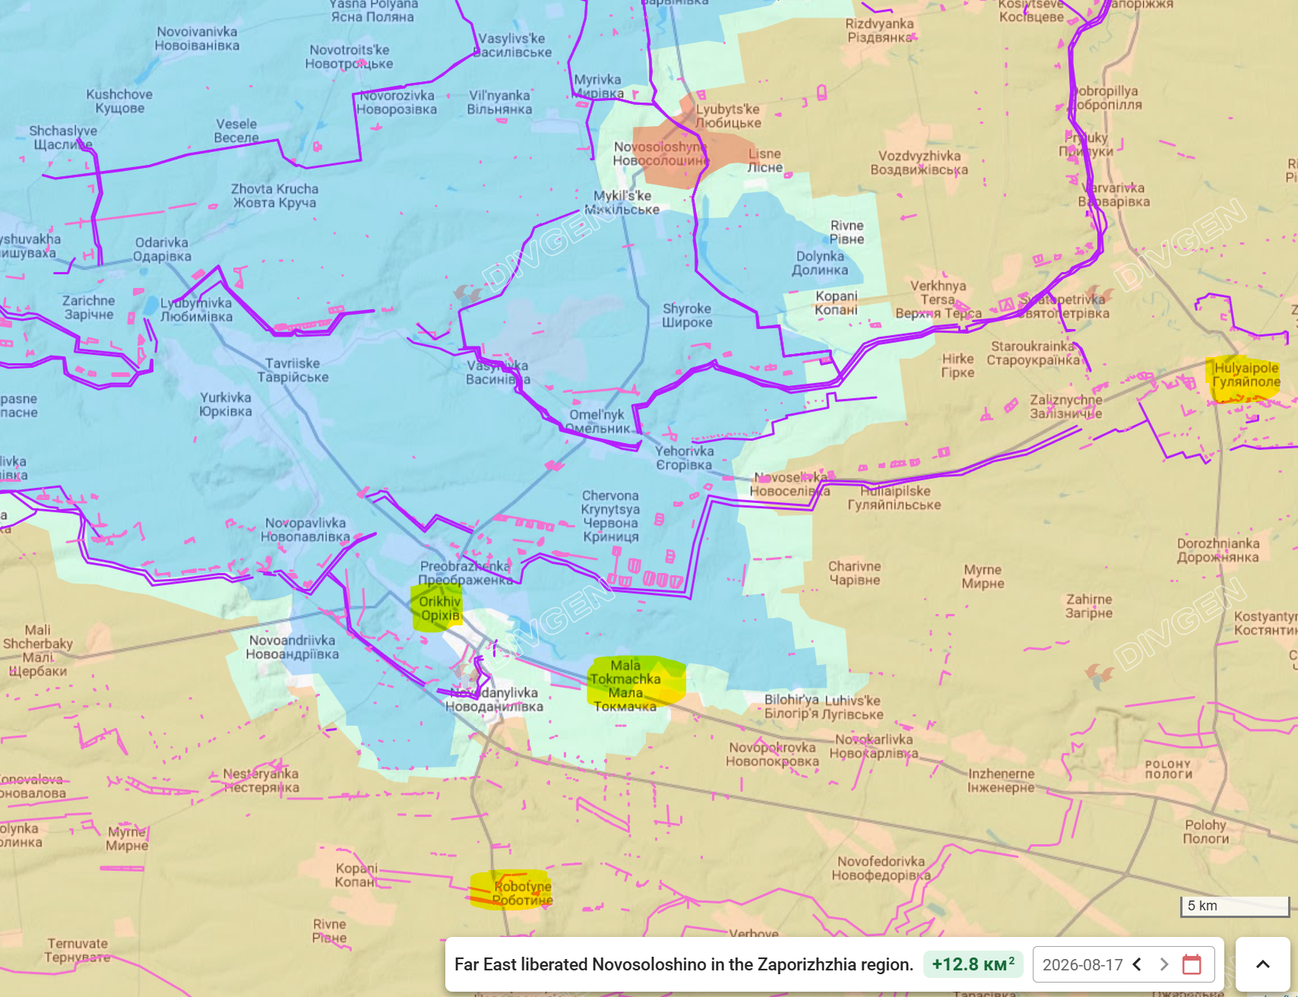Click the Zahirne village label
This screenshot has height=997, width=1298.
[1089, 606]
